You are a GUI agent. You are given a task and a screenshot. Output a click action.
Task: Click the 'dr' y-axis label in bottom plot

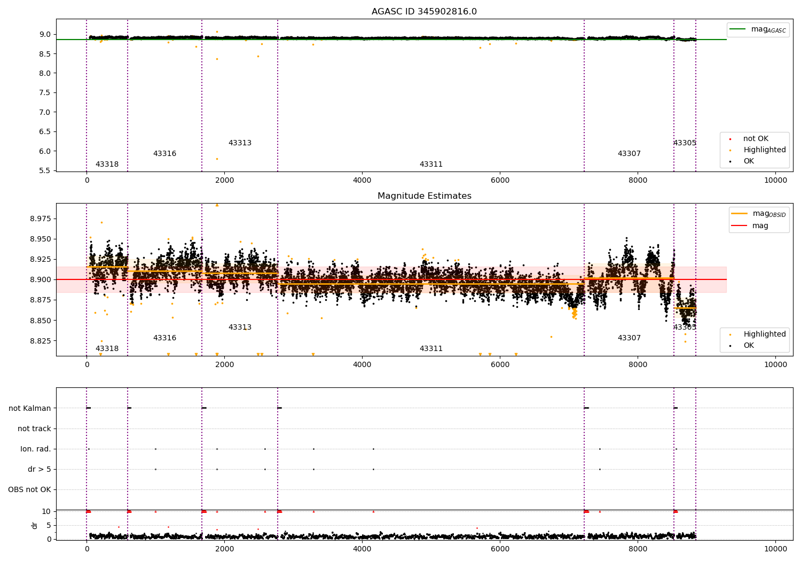[35, 525]
